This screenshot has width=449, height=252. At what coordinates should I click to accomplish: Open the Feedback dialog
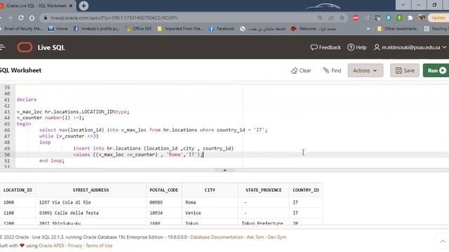coord(326,47)
